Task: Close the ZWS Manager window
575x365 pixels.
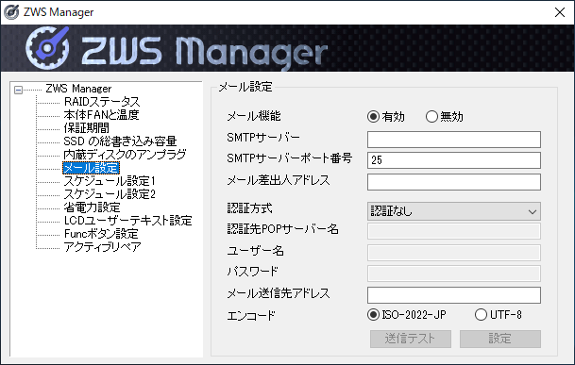Action: click(x=560, y=12)
